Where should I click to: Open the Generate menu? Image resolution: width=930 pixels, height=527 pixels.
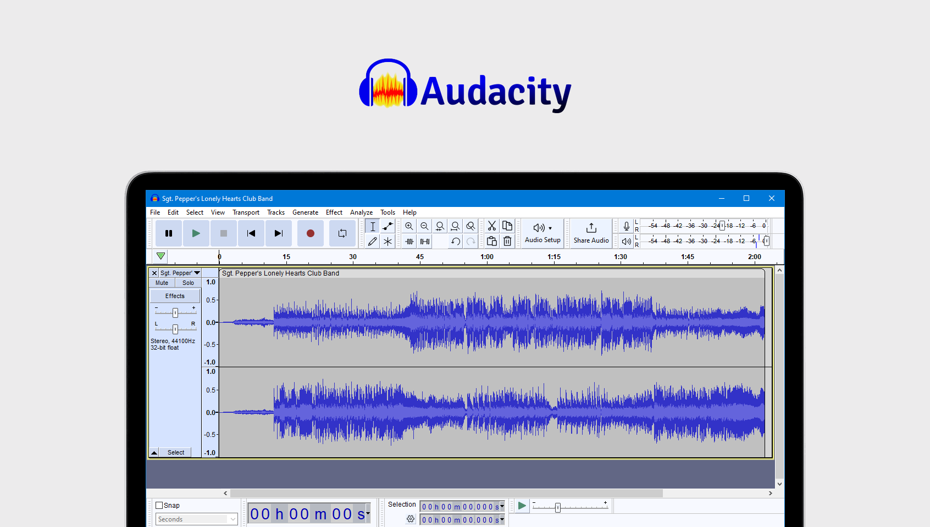click(x=305, y=212)
